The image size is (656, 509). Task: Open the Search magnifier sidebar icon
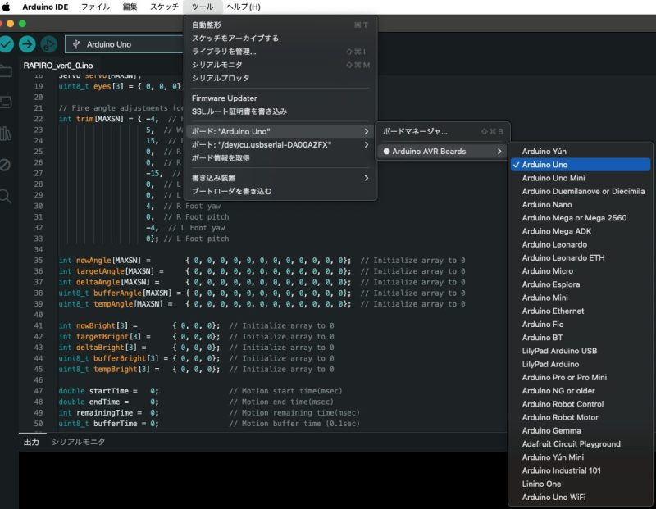pyautogui.click(x=6, y=196)
